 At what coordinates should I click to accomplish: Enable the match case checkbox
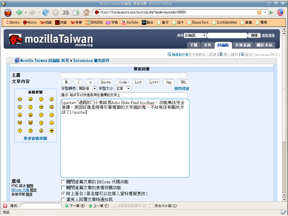click(x=152, y=206)
